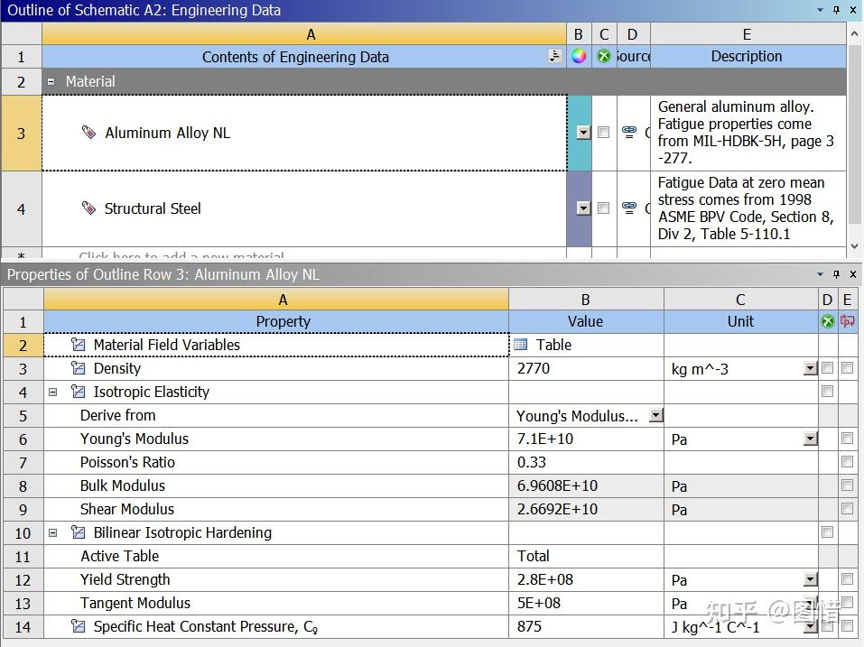The height and width of the screenshot is (647, 864).
Task: Click the down arrow on the outline vertical scrollbar
Action: point(853,245)
